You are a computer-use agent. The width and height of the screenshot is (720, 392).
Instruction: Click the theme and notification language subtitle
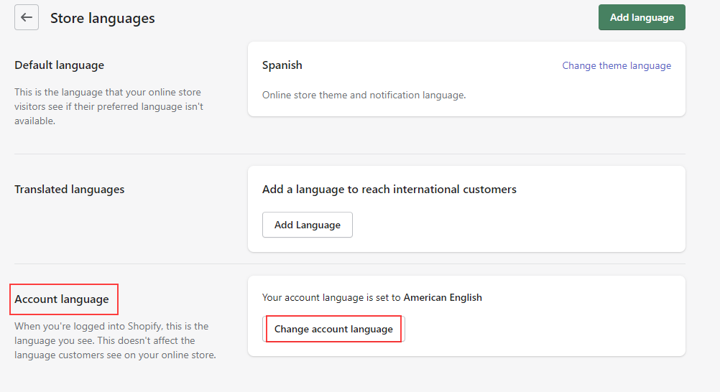tap(364, 95)
